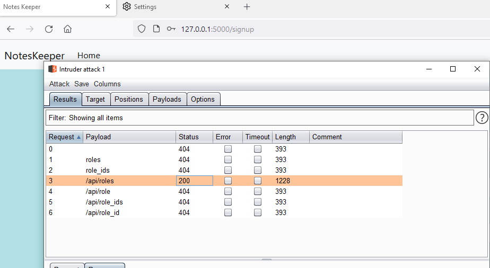Click the browser forward arrow
This screenshot has height=268, width=490.
coord(30,29)
